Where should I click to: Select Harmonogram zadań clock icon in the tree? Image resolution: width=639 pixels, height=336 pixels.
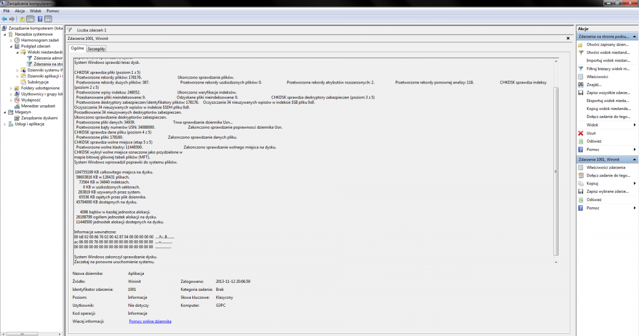click(18, 40)
